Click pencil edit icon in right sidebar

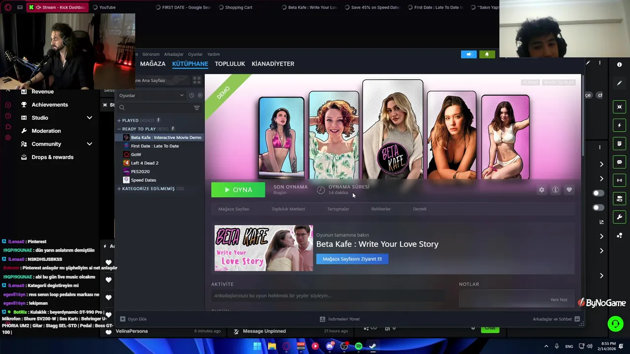[x=619, y=83]
